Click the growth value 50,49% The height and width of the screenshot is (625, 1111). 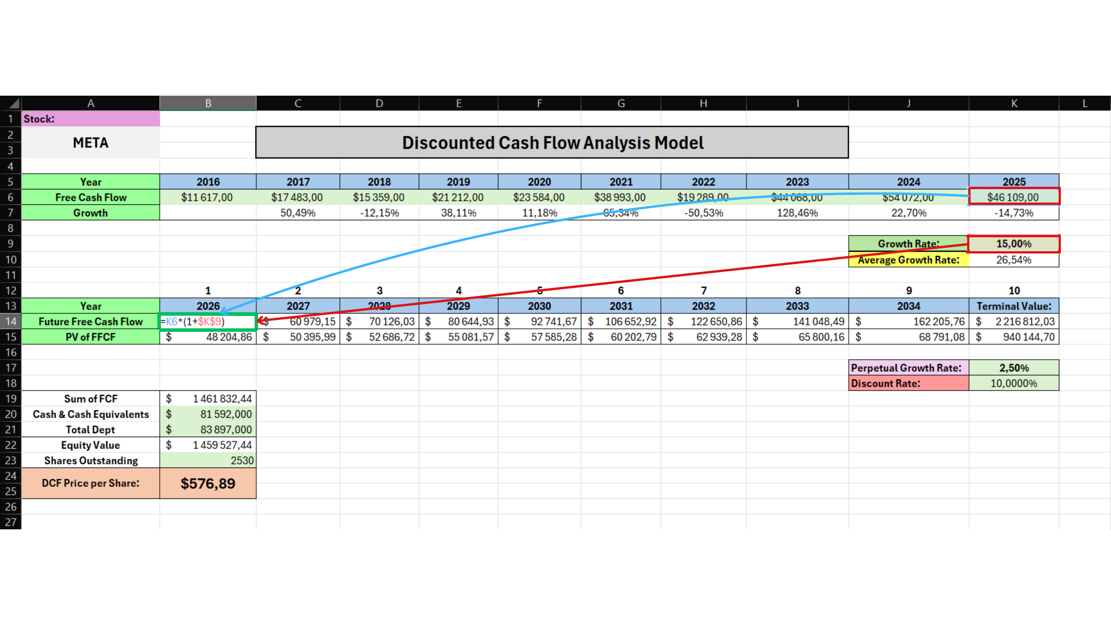(x=297, y=213)
